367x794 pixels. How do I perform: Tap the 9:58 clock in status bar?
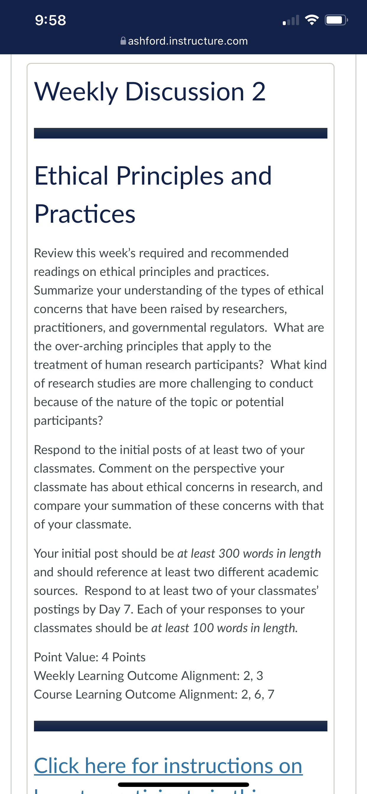pos(51,20)
